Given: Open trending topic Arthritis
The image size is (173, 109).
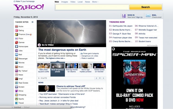Looking at the screenshot, I should coord(142,34).
